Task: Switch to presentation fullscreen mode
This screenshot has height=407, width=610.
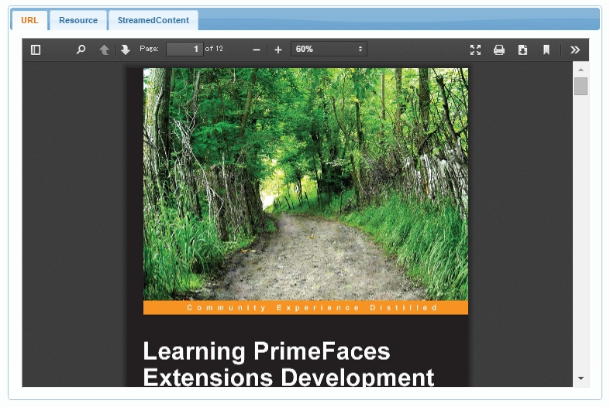Action: click(x=475, y=50)
